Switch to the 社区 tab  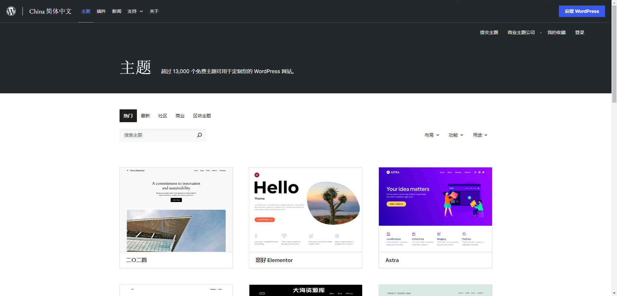[x=163, y=116]
